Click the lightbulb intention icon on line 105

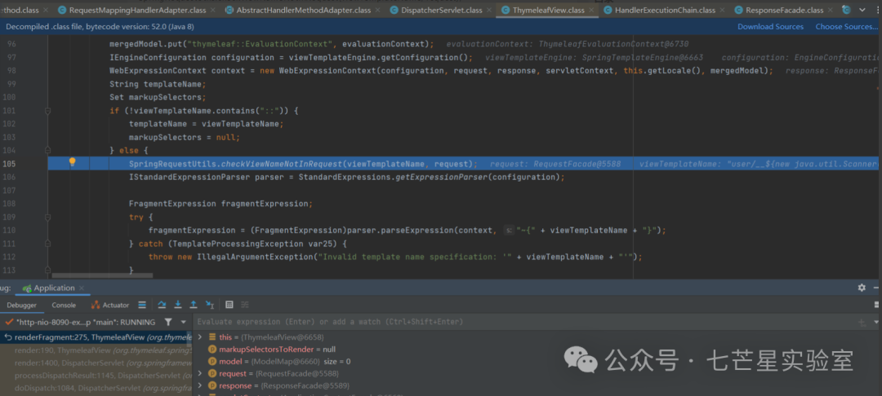tap(72, 163)
